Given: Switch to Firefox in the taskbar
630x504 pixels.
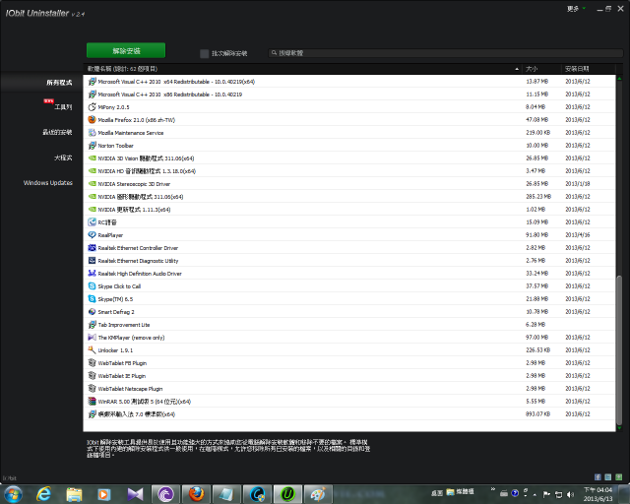Looking at the screenshot, I should point(197,494).
